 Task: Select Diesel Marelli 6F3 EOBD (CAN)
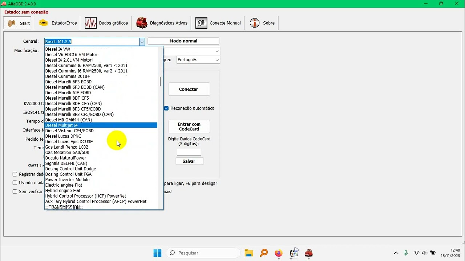[101, 87]
